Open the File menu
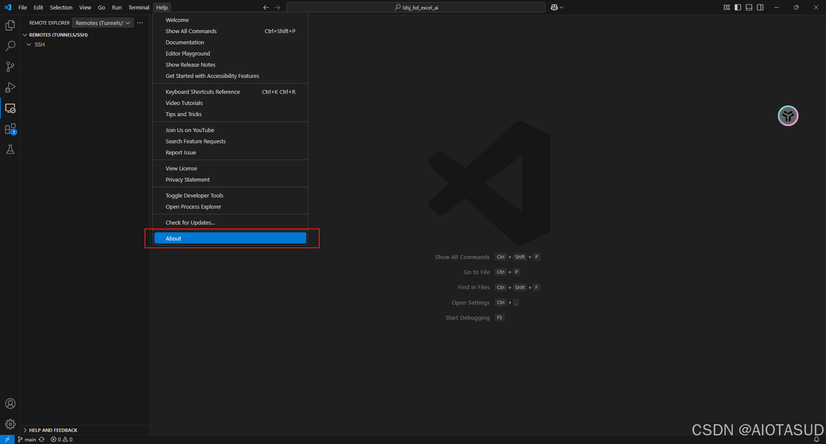Screen dimensions: 826x444 tap(23, 7)
